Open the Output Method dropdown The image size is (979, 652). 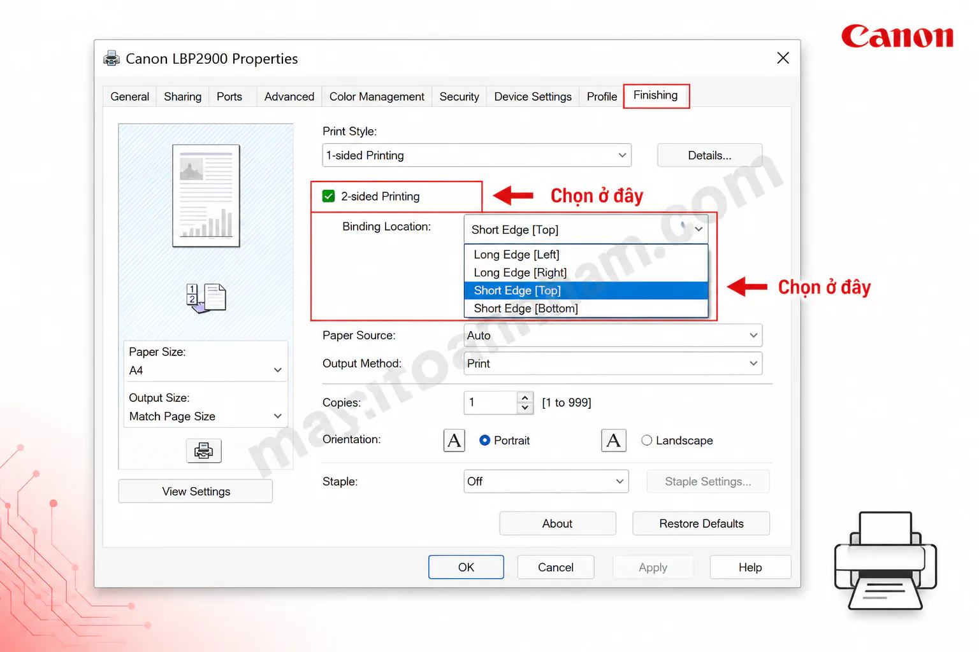(x=613, y=364)
